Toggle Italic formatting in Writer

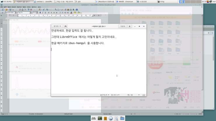[x=43, y=13]
